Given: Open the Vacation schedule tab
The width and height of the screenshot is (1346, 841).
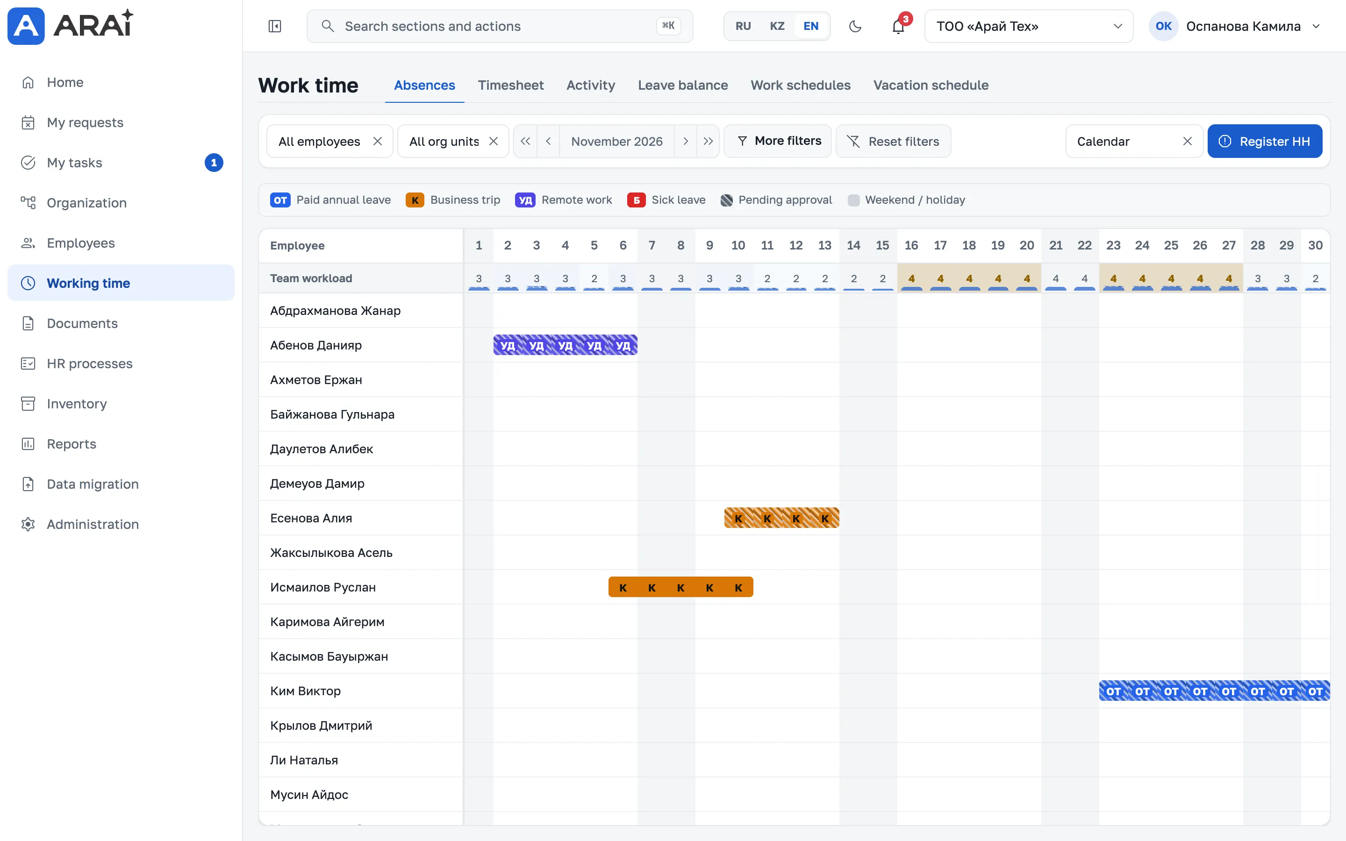Looking at the screenshot, I should (931, 85).
